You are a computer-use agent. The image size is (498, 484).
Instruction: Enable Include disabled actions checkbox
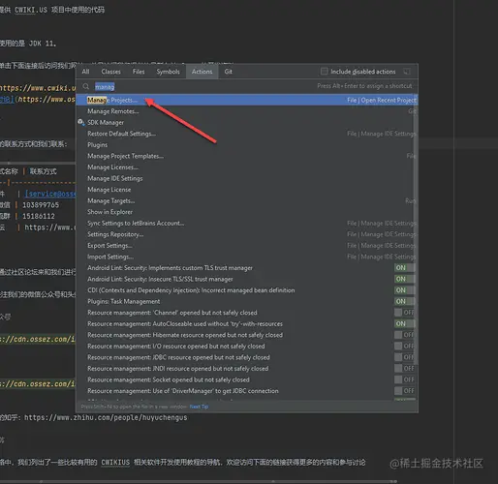(x=325, y=72)
